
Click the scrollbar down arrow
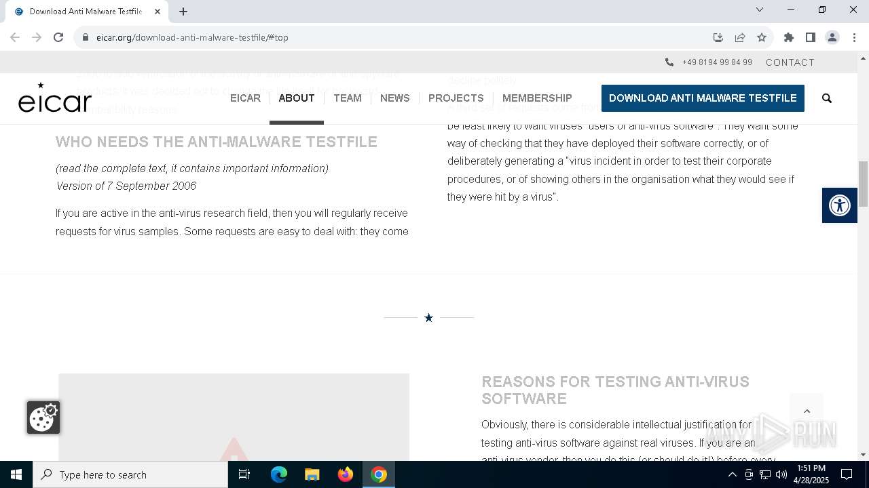tap(863, 455)
